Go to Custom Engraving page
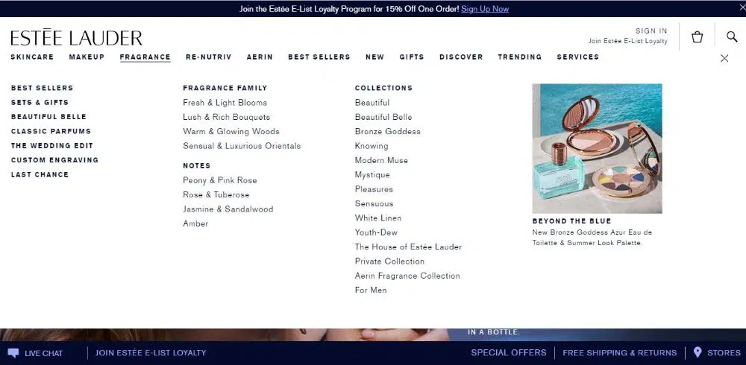This screenshot has width=746, height=365. (x=54, y=160)
